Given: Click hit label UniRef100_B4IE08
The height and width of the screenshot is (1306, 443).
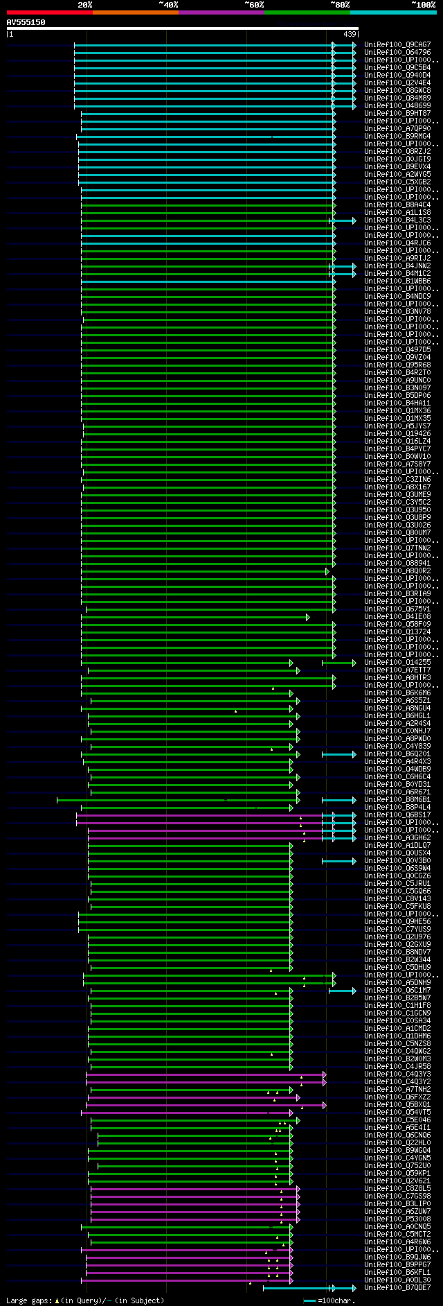Looking at the screenshot, I should 397,617.
